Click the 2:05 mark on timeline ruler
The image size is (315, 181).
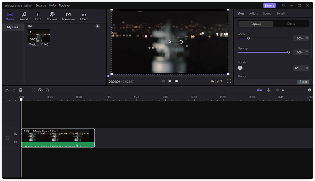point(165,97)
